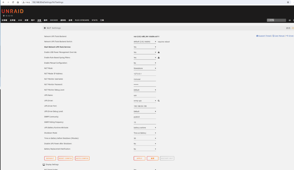Screen dimensions: 294x170
Task: Click the RESTART NUT button
Action: 167,158
